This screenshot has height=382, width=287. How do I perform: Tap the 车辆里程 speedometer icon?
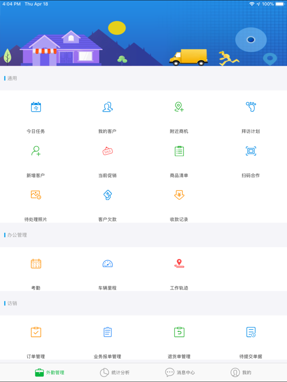click(108, 264)
